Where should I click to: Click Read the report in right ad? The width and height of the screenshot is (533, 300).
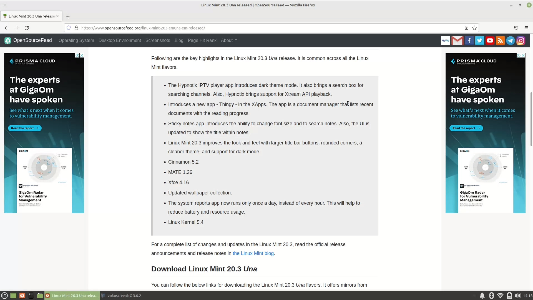point(466,128)
